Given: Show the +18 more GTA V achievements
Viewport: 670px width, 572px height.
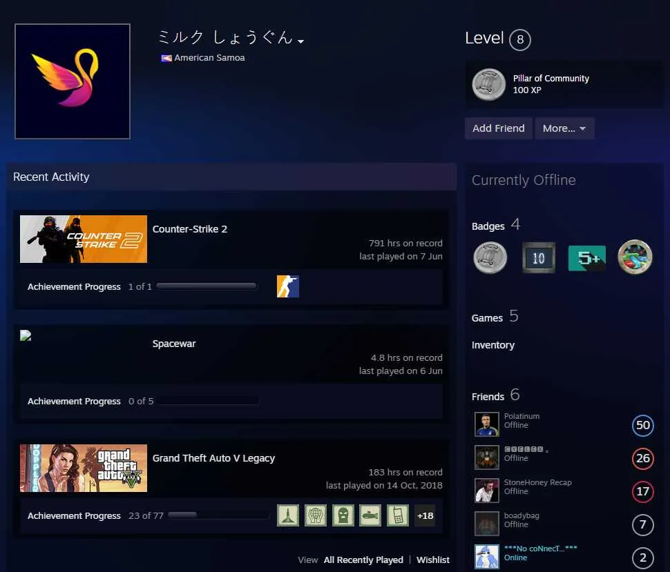Looking at the screenshot, I should 425,515.
